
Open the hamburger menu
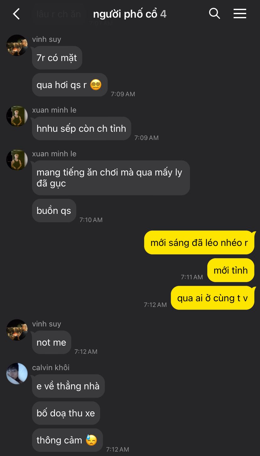coord(240,14)
